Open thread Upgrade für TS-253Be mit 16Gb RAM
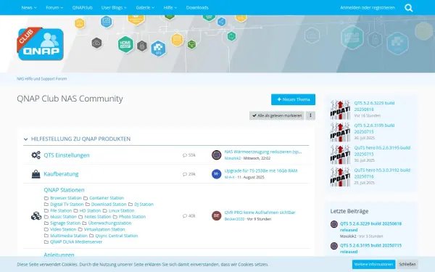Viewport: 435px width, 272px height. (x=261, y=170)
